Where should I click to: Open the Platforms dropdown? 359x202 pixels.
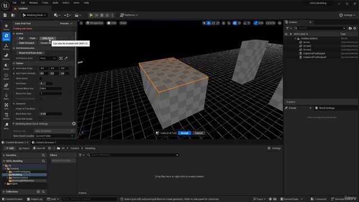click(x=129, y=15)
